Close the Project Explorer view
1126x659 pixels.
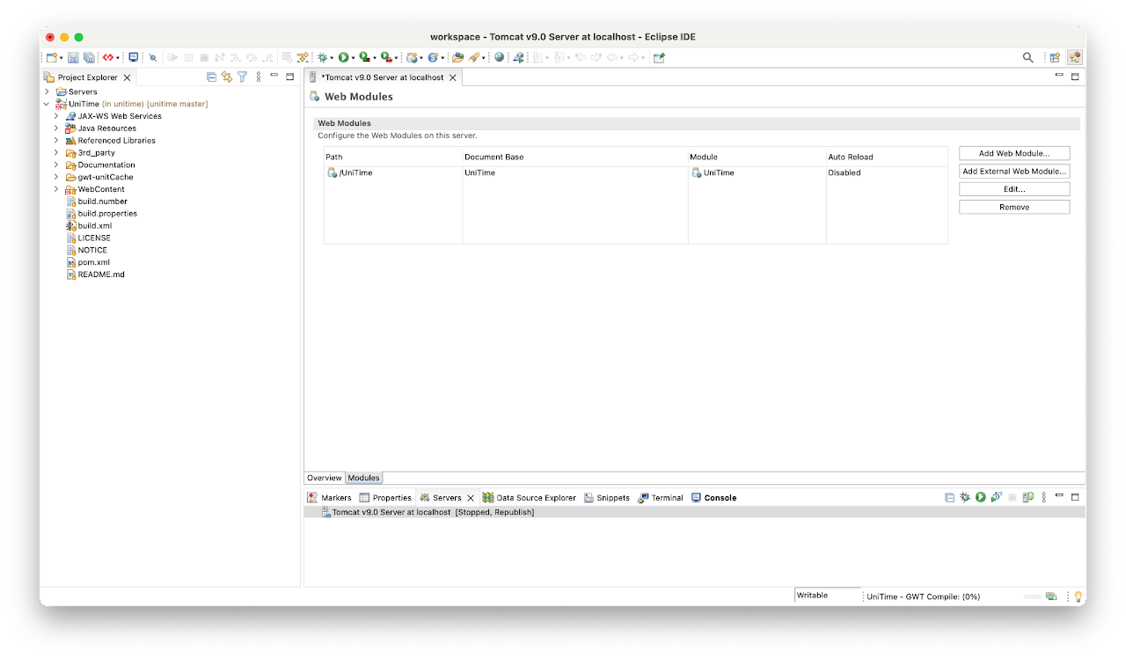pos(127,77)
